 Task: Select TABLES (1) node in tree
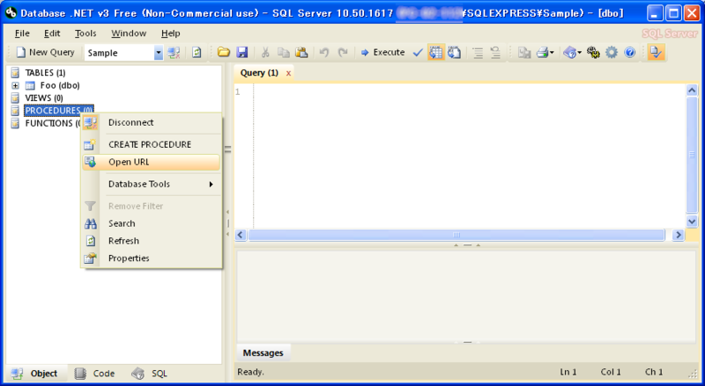[x=46, y=73]
